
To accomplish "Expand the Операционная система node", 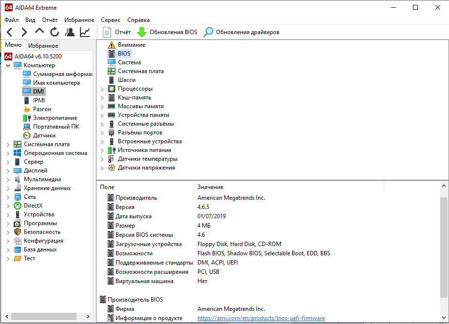I will coord(8,153).
